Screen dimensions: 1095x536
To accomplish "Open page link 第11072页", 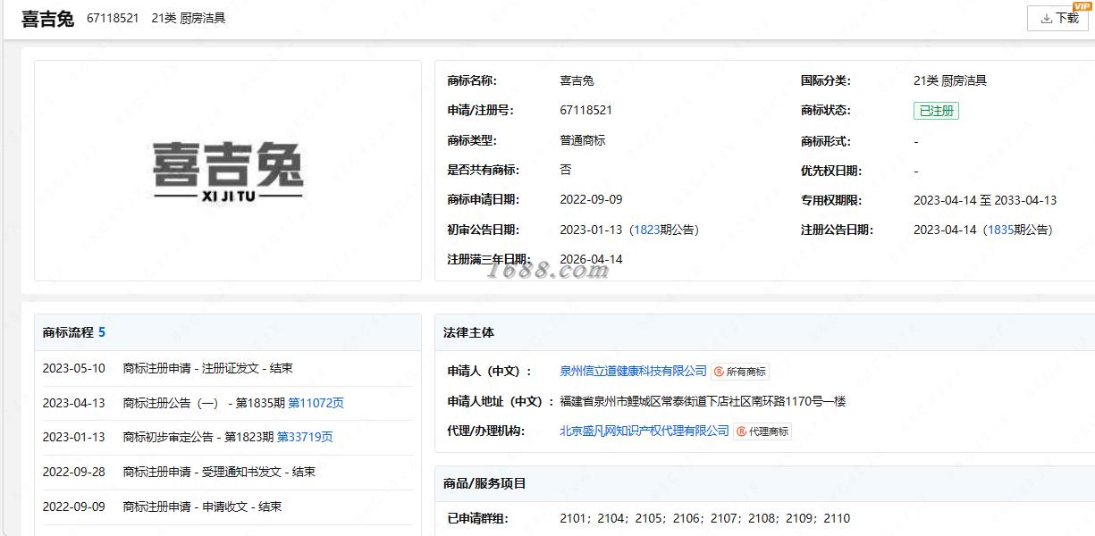I will coord(316,403).
